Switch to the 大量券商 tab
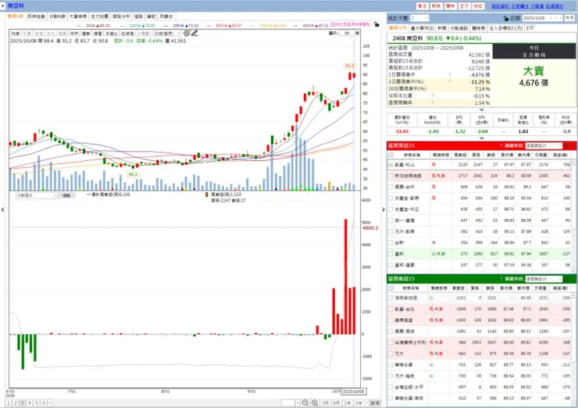 pos(78,16)
